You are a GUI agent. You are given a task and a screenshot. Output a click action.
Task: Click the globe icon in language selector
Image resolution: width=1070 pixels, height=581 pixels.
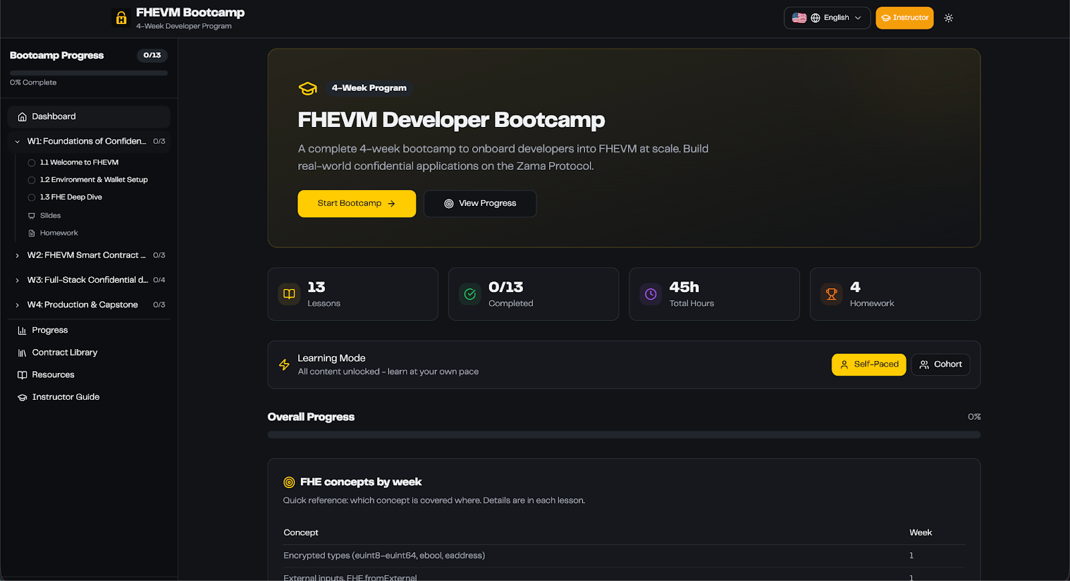[x=815, y=18]
